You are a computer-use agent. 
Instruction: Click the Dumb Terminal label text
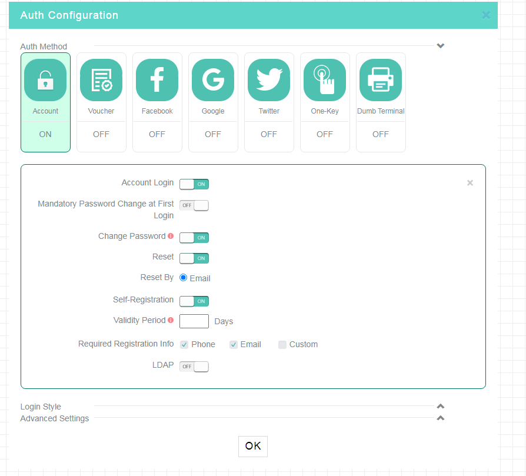pos(381,111)
